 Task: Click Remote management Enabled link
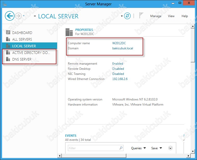118,64
